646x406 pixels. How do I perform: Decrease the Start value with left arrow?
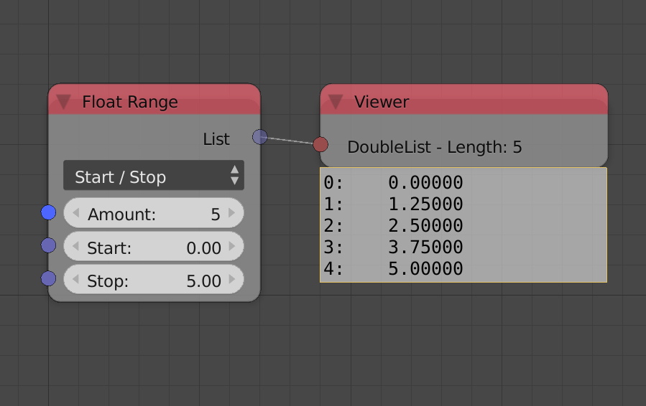tap(75, 246)
